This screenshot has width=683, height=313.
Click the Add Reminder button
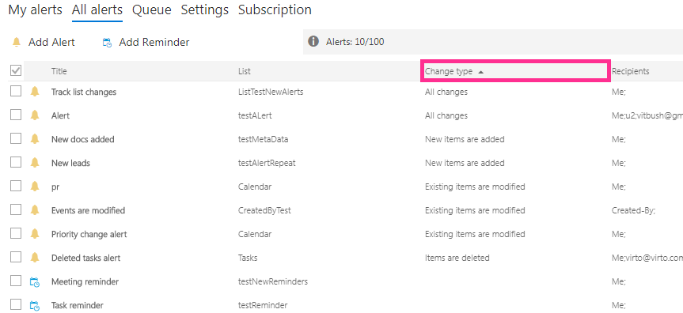(x=146, y=42)
